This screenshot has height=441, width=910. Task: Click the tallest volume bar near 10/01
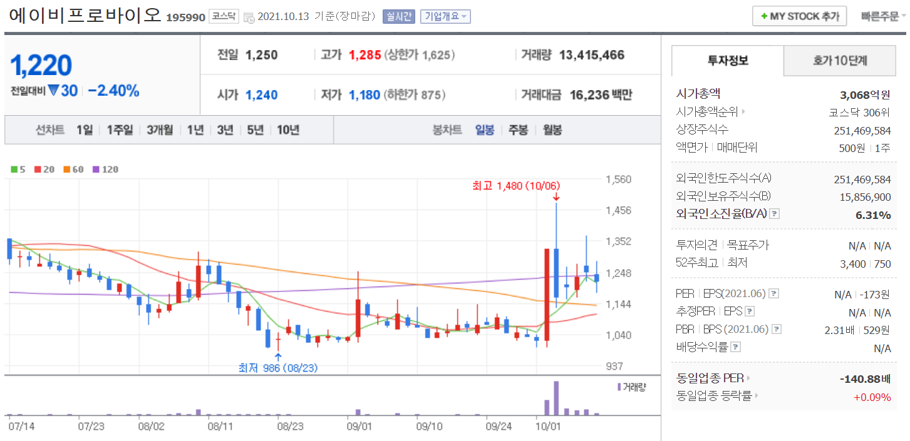556,398
